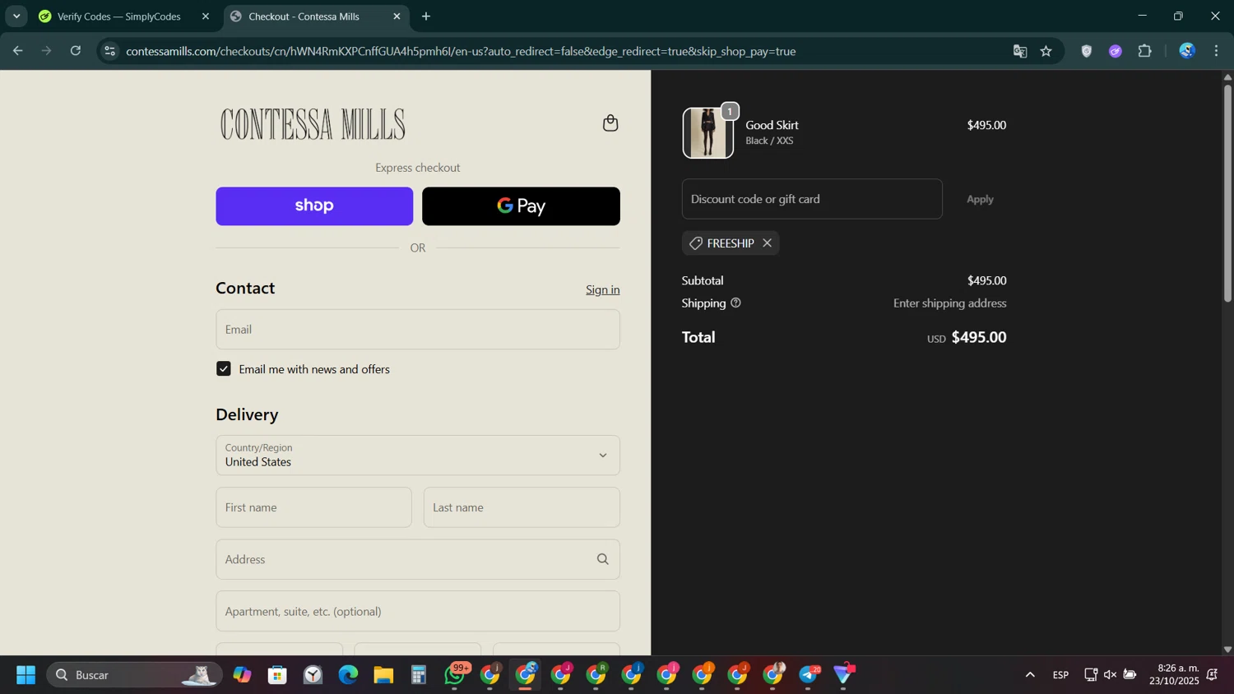This screenshot has height=694, width=1234.
Task: Click the "Enter shipping address" text
Action: coord(950,303)
